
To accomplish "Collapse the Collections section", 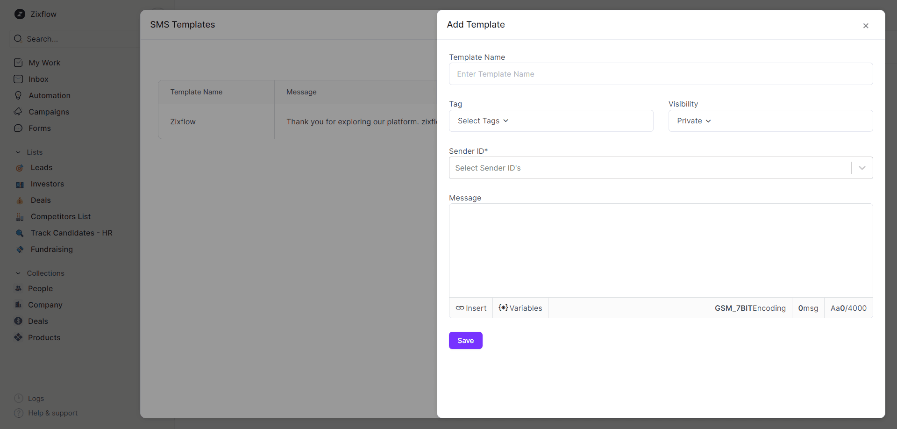I will (x=19, y=273).
